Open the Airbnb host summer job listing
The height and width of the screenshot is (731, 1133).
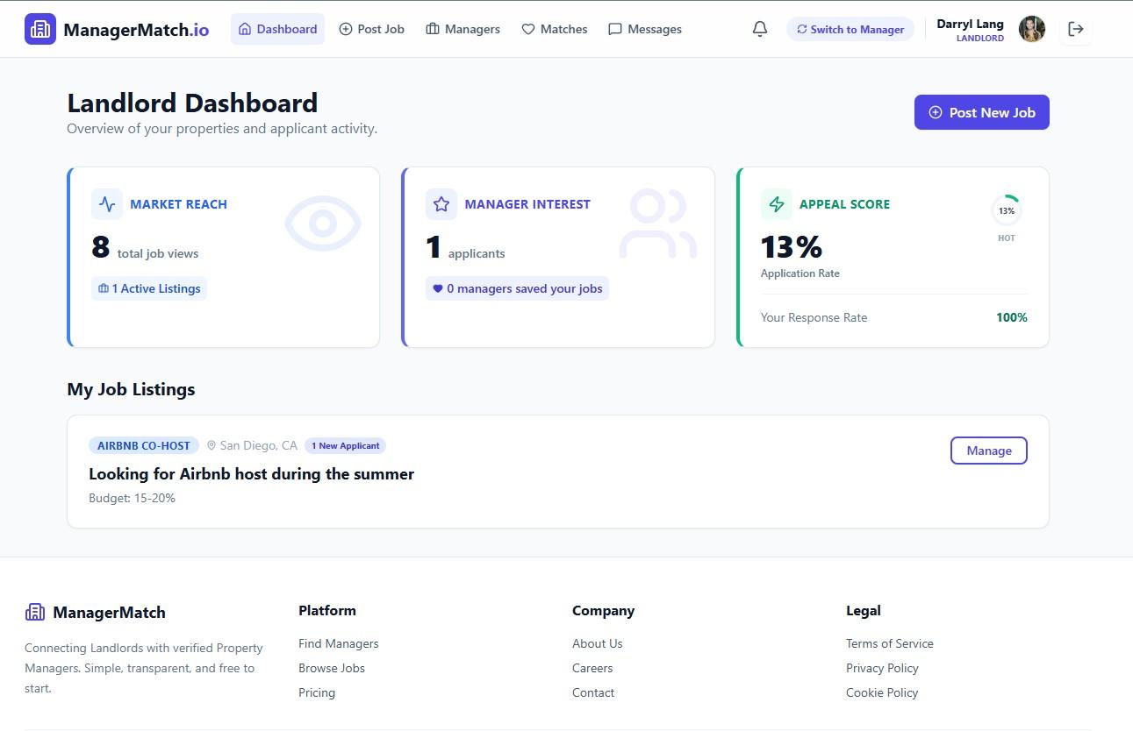pyautogui.click(x=251, y=473)
